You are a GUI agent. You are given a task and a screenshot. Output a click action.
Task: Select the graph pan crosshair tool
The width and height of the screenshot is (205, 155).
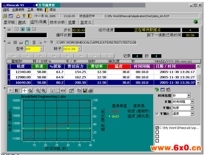pyautogui.click(x=24, y=90)
